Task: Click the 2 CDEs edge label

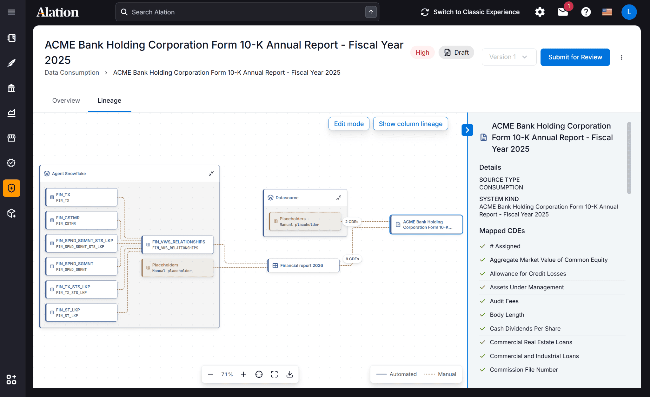Action: coord(352,222)
